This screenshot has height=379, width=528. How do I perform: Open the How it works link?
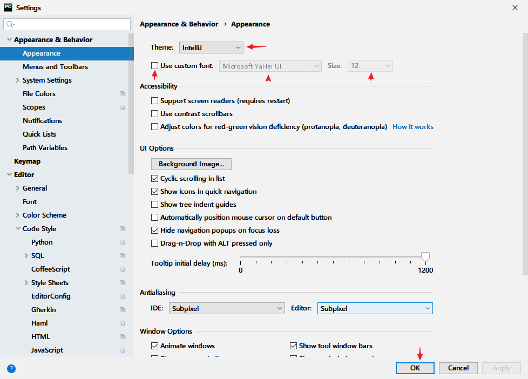[x=413, y=127]
